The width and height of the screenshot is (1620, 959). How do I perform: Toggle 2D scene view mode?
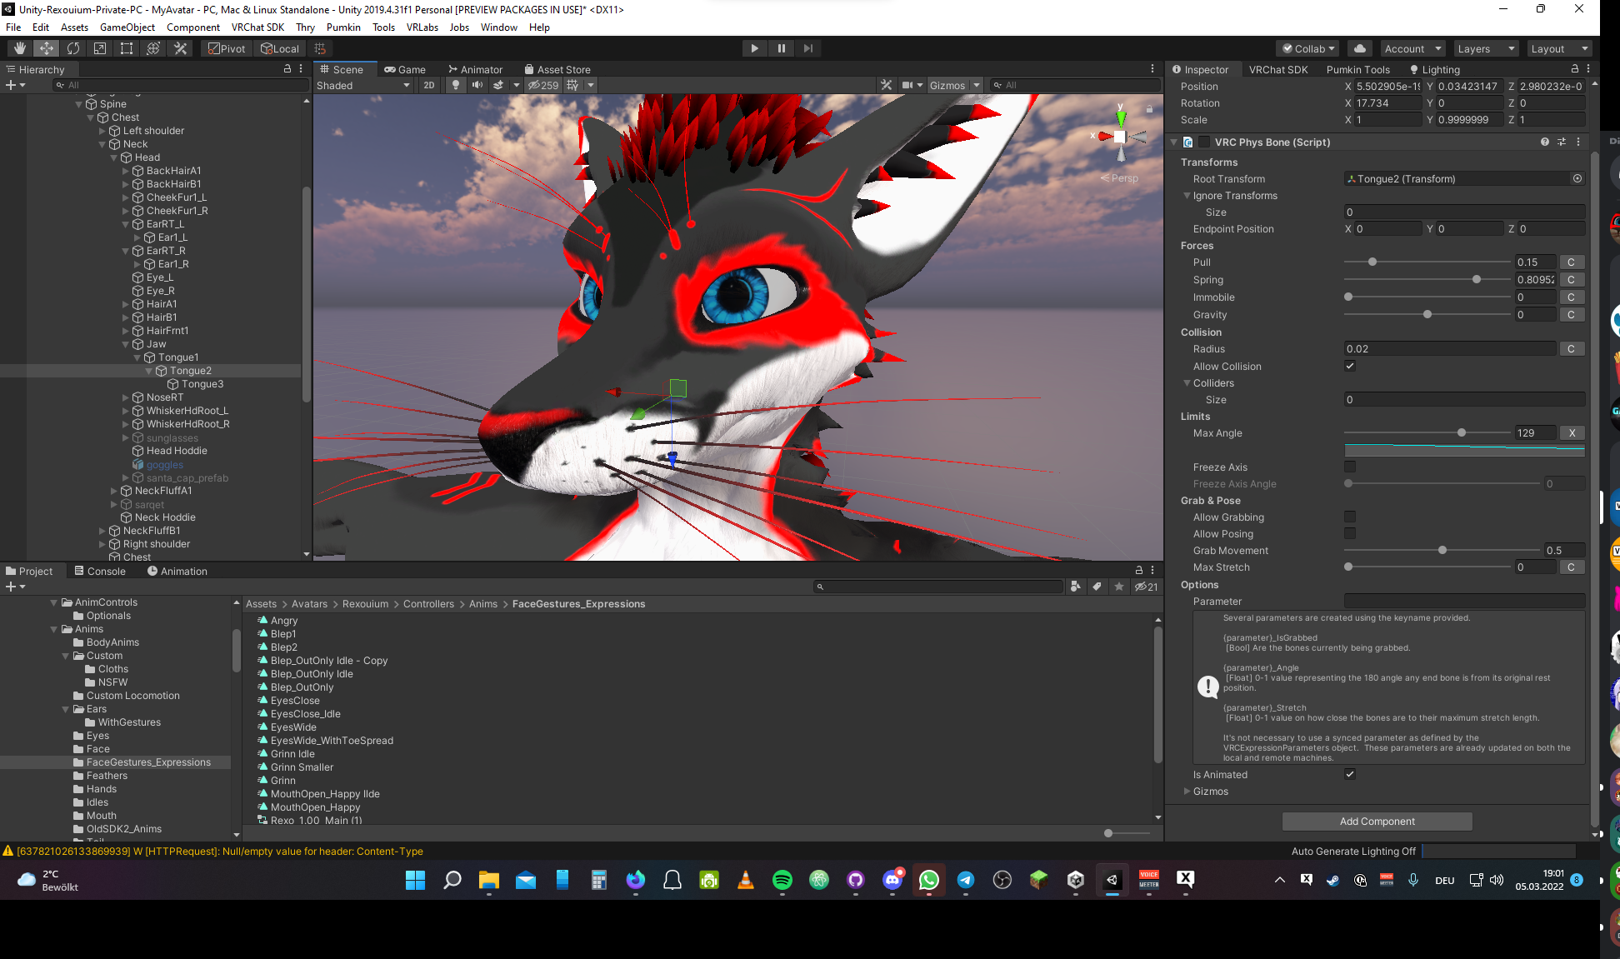428,85
